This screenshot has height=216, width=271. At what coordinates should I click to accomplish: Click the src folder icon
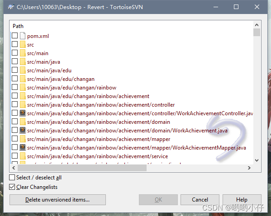coord(23,44)
